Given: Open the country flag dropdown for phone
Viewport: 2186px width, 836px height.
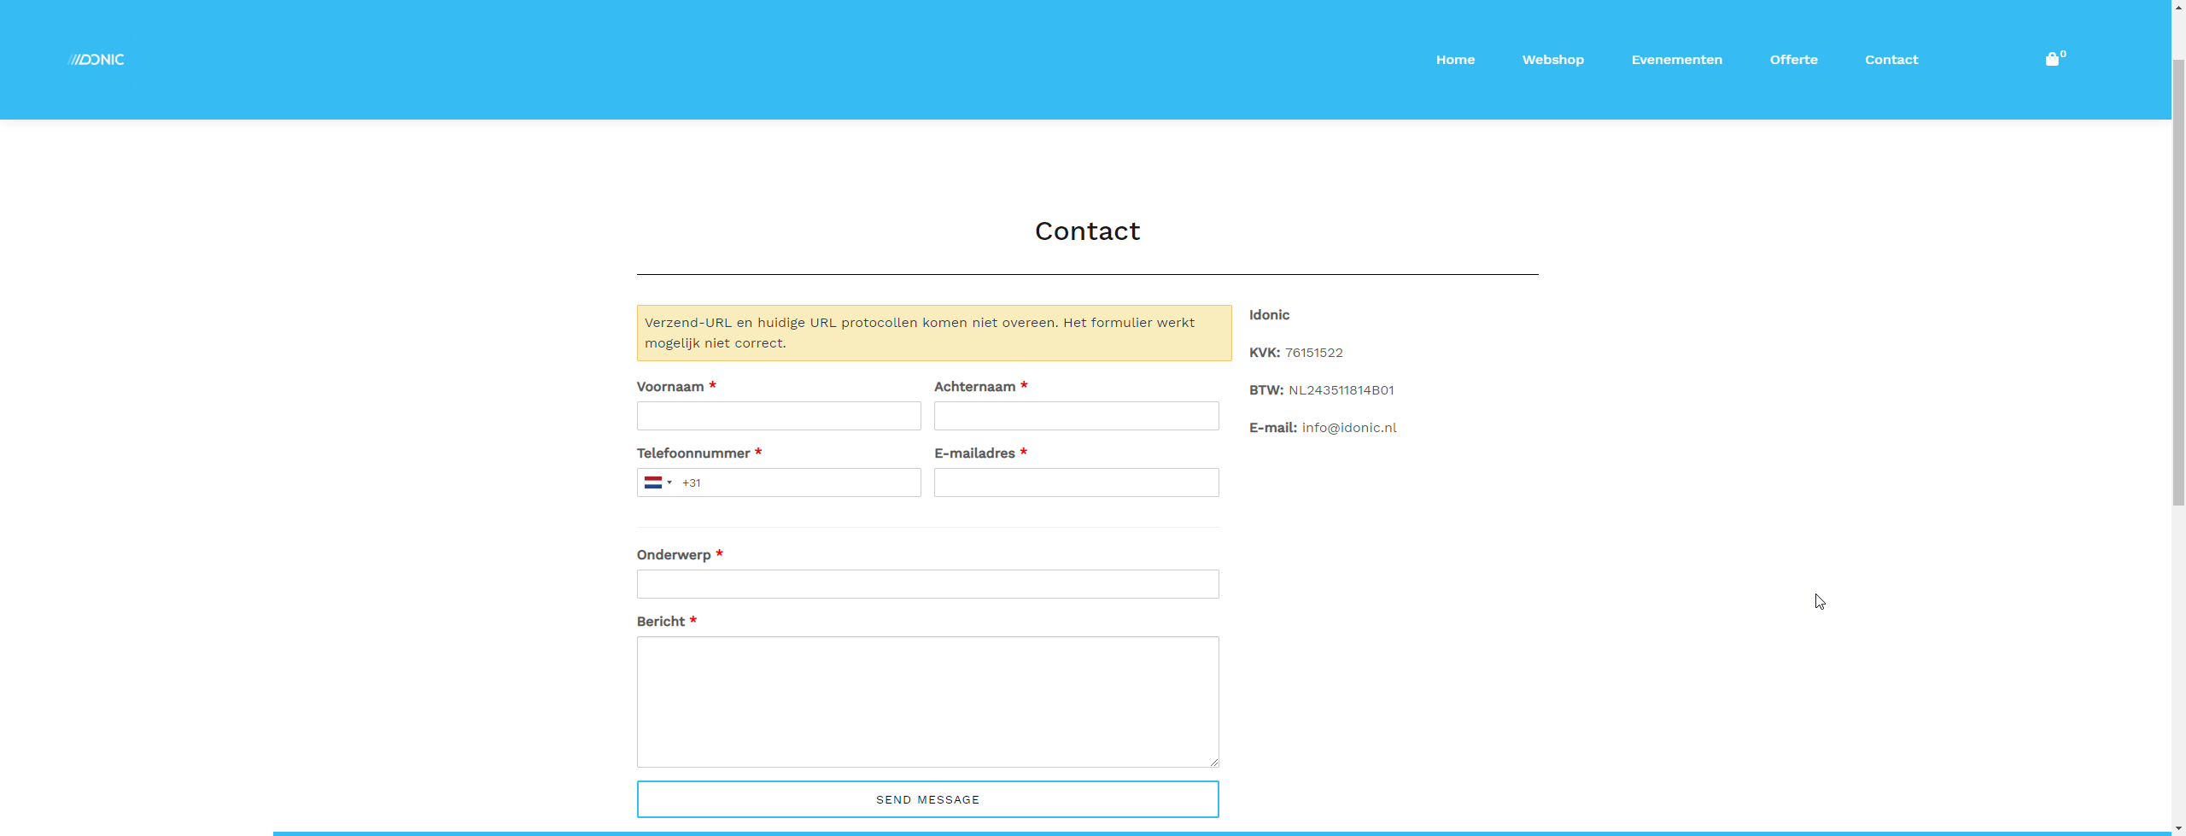Looking at the screenshot, I should (x=658, y=482).
